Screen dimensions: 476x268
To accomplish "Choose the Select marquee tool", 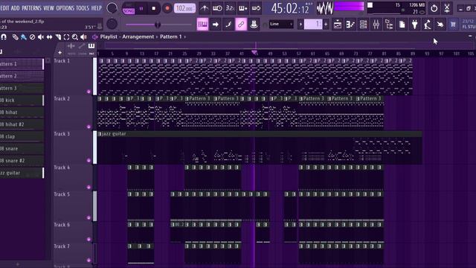I will tap(66, 37).
